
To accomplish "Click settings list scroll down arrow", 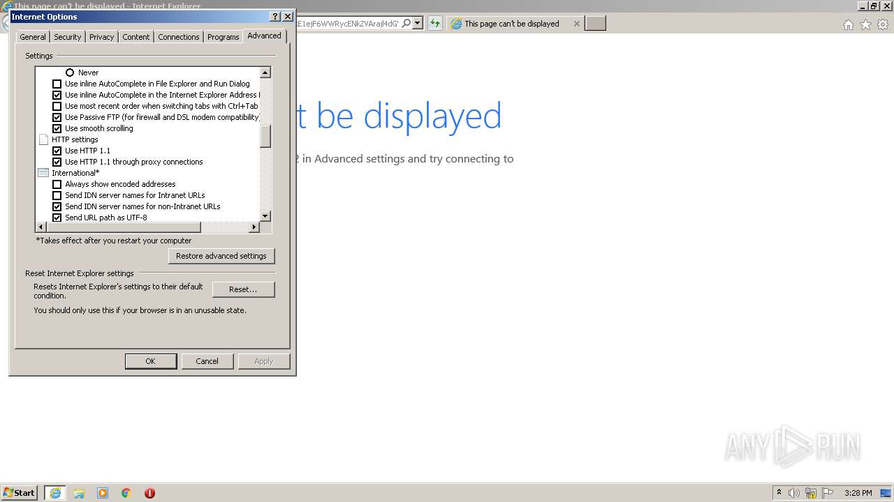I will [x=265, y=216].
